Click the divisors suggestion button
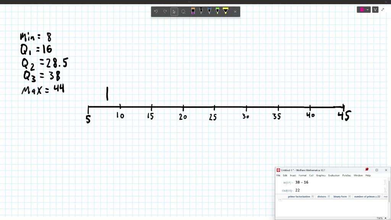Screen dimensions: 391x220 click(x=323, y=196)
